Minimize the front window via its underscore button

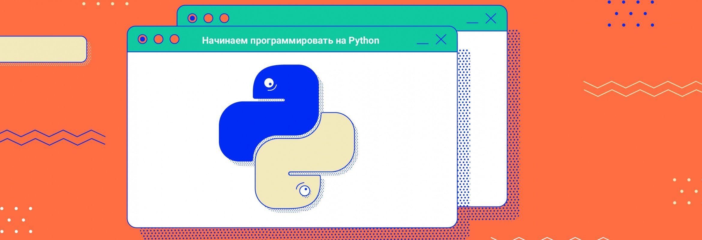point(422,43)
